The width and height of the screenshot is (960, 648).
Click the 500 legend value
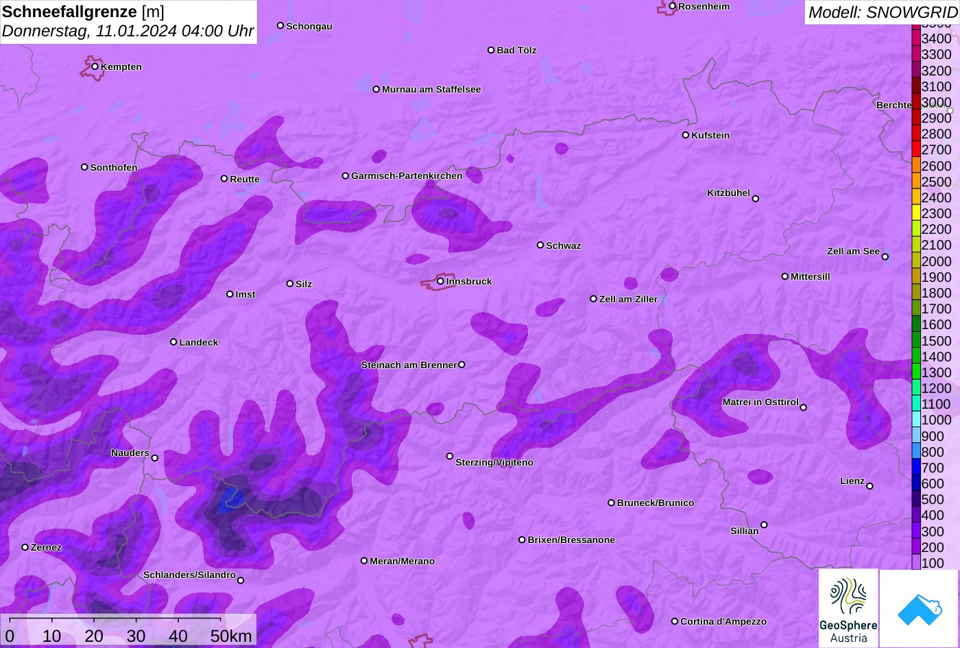933,499
